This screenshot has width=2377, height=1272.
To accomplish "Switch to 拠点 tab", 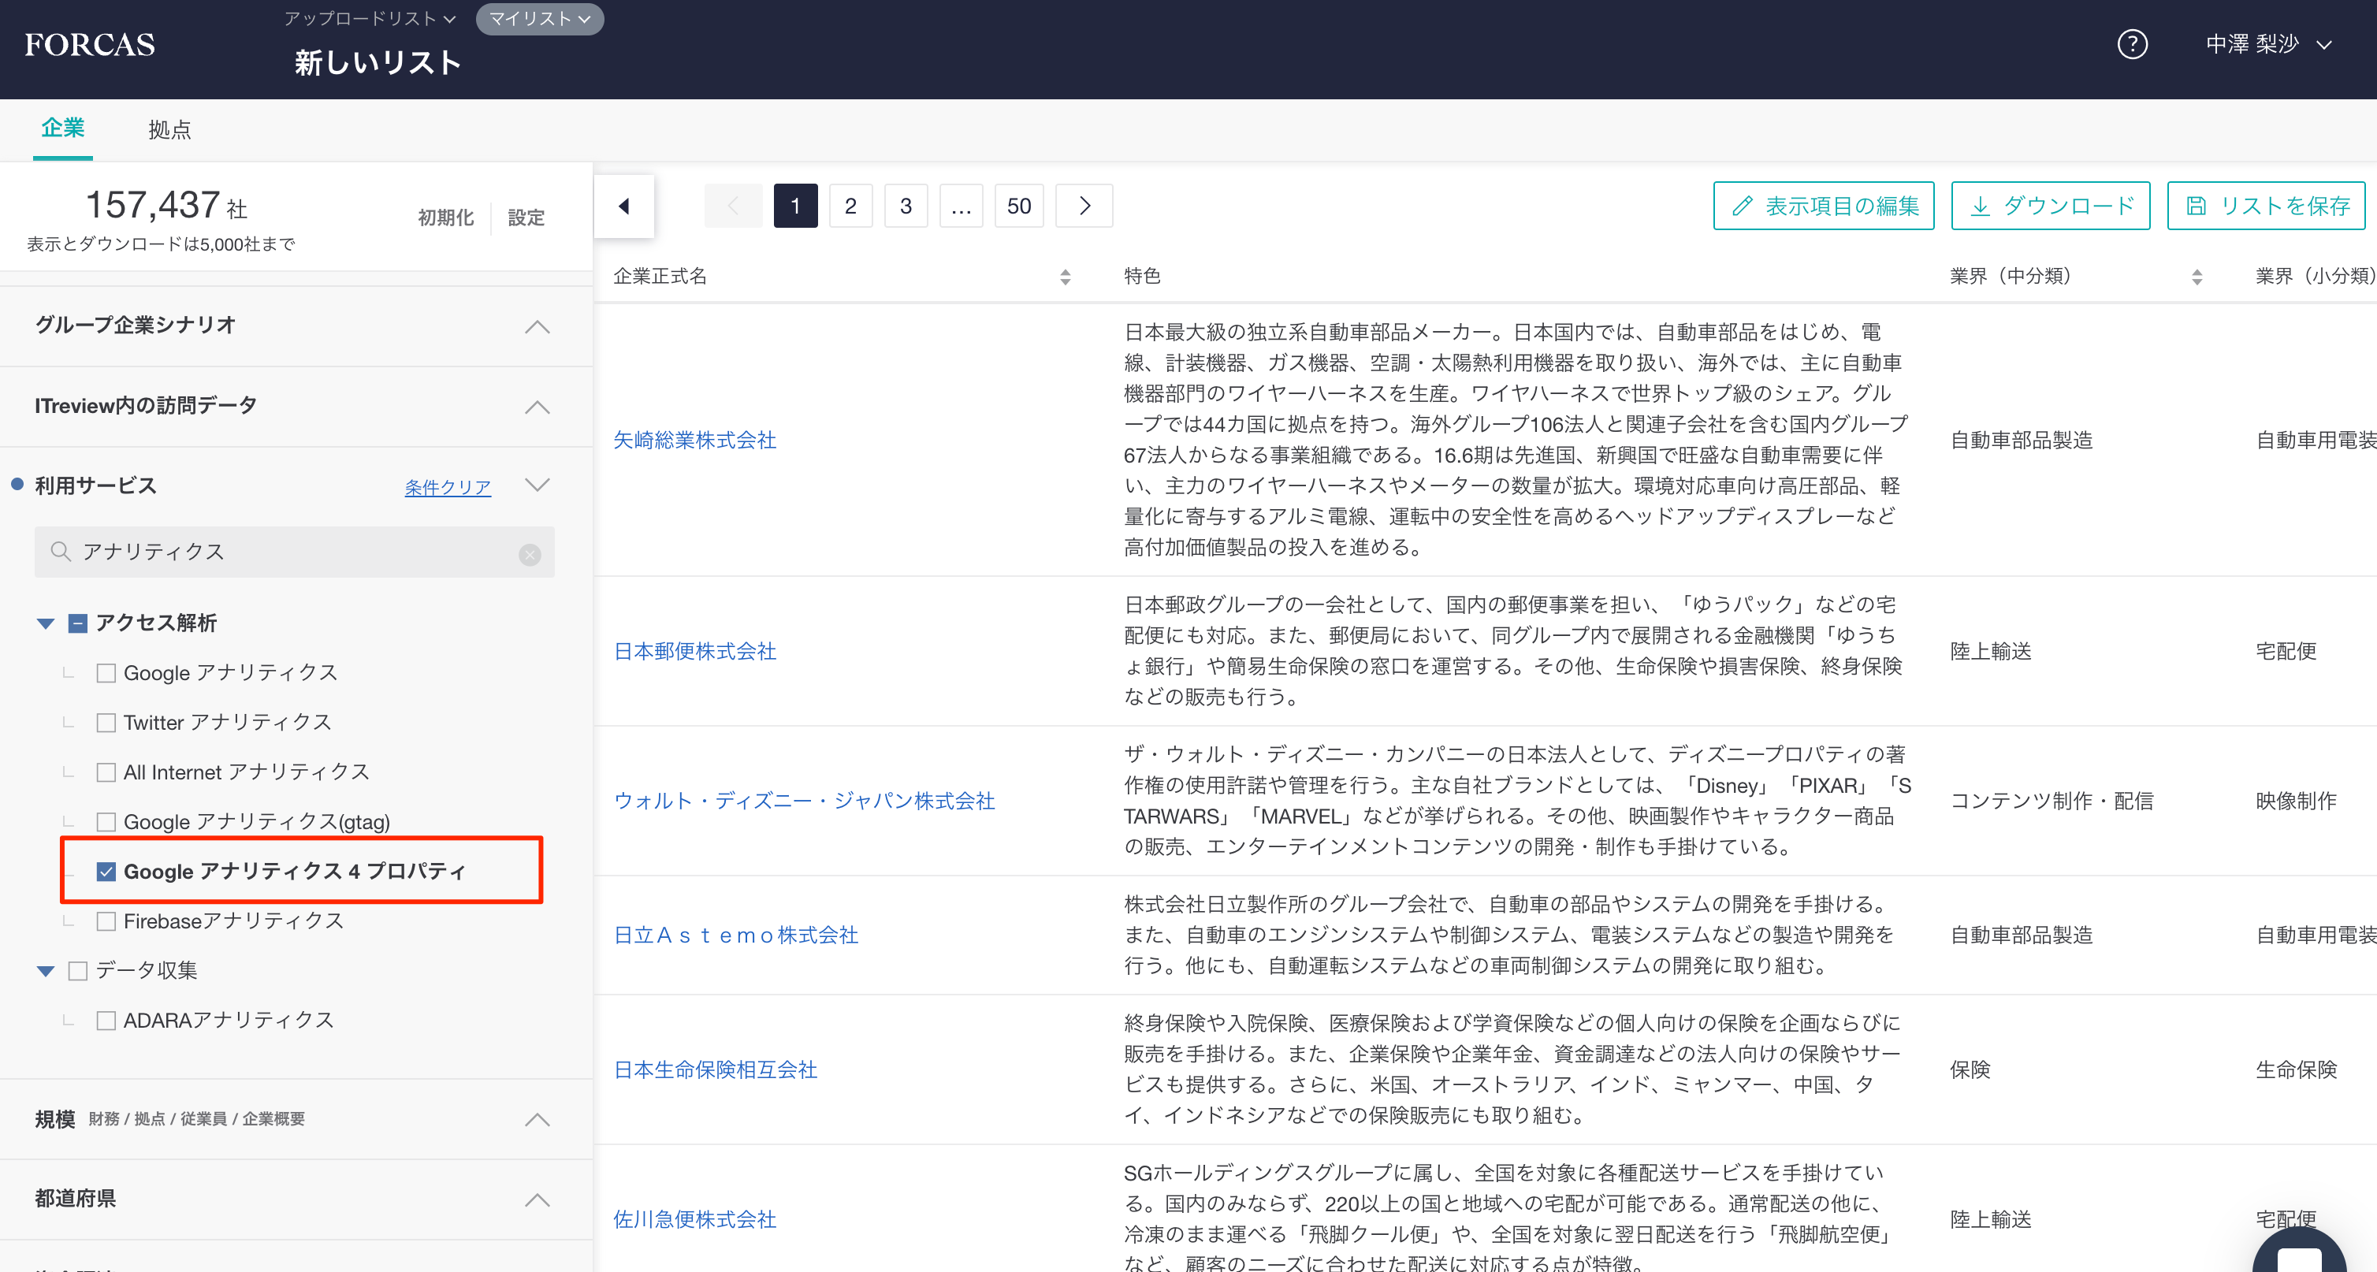I will pos(169,130).
